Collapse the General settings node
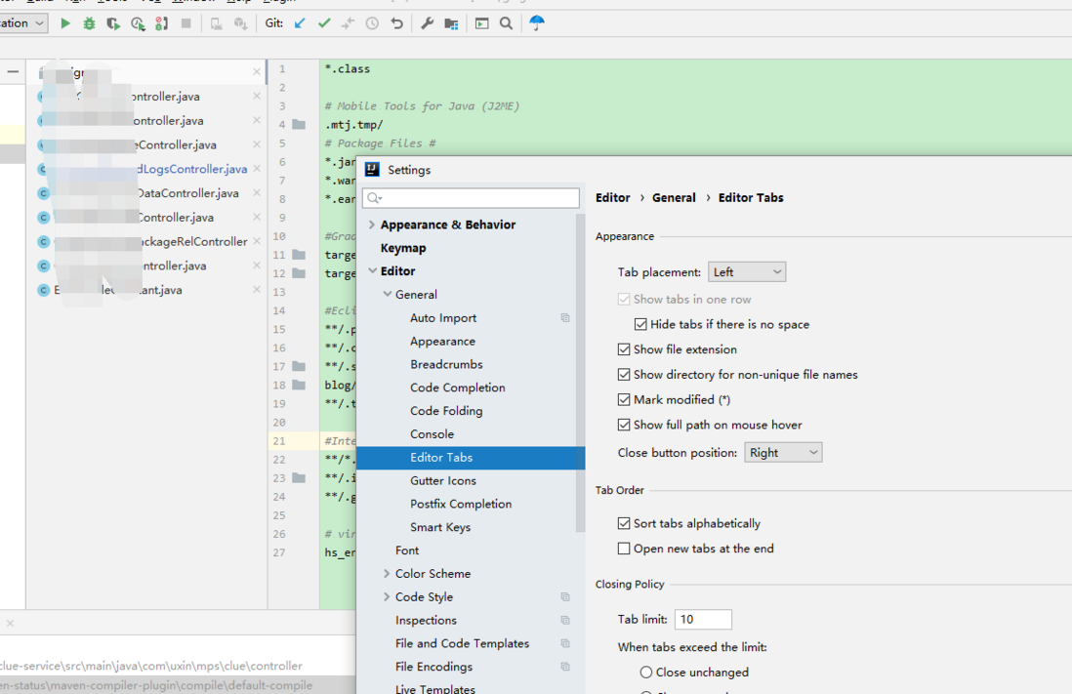Image resolution: width=1072 pixels, height=694 pixels. pos(387,294)
